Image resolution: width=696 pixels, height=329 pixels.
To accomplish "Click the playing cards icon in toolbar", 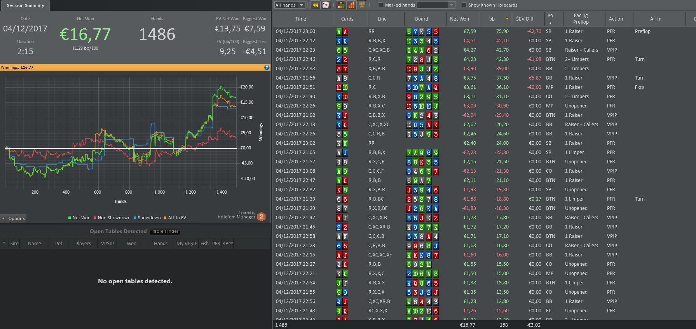I will click(x=326, y=5).
